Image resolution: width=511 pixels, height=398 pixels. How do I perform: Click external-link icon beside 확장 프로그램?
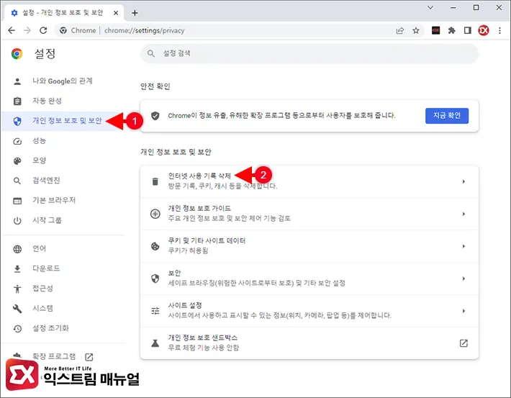[x=89, y=357]
